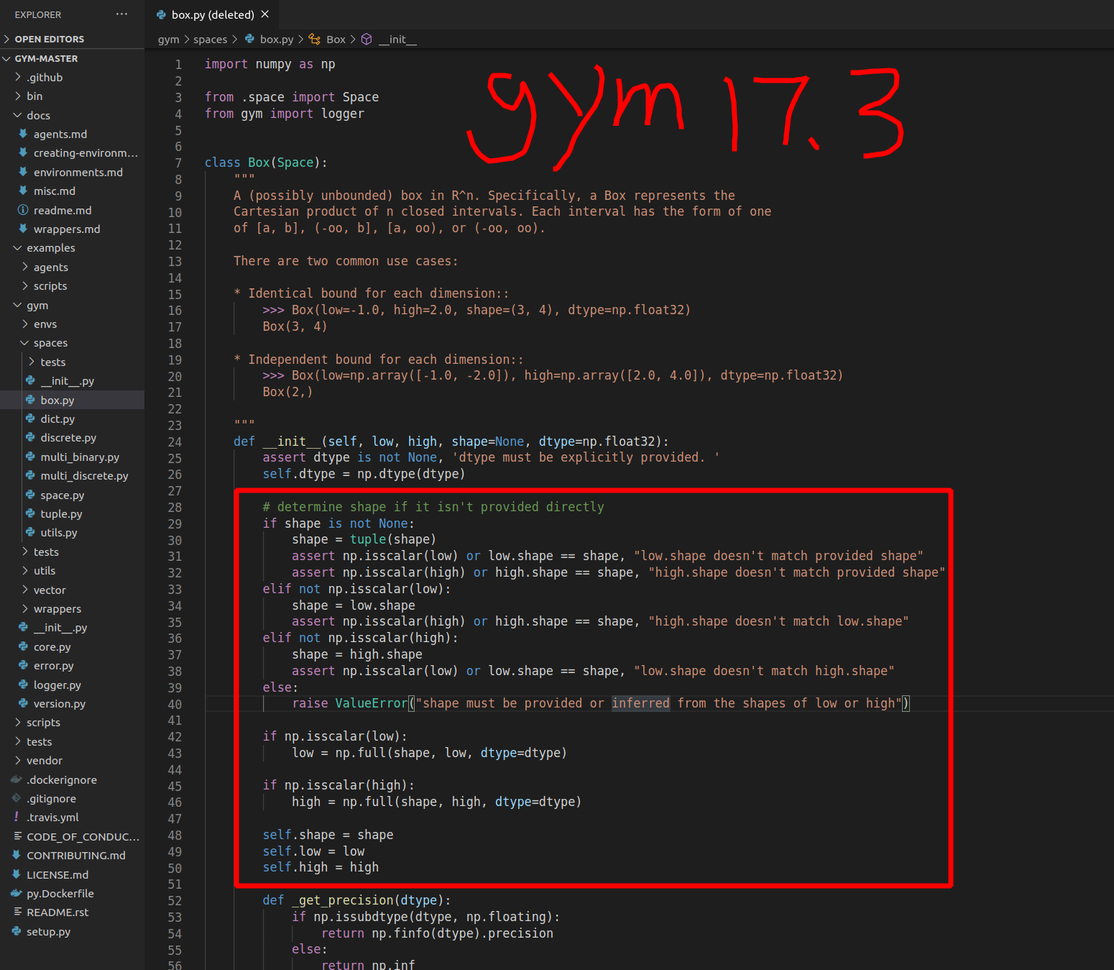Screen dimensions: 1114x970
Task: Click the Python icon beside setup.py
Action: (x=16, y=931)
